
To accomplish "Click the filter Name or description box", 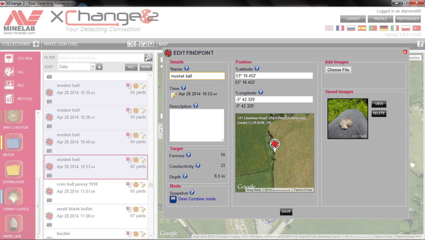I will (x=101, y=58).
